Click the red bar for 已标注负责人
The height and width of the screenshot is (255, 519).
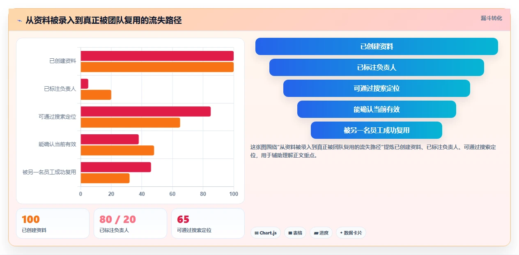(x=84, y=84)
